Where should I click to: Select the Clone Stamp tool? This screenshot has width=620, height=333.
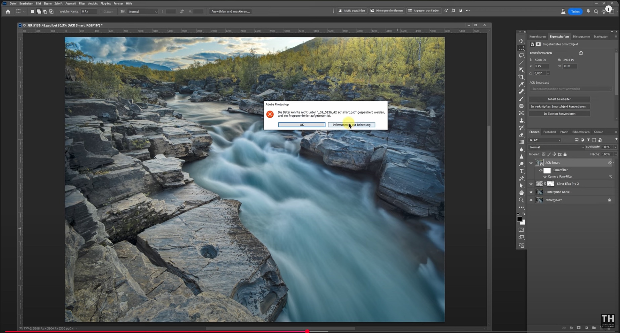point(521,121)
